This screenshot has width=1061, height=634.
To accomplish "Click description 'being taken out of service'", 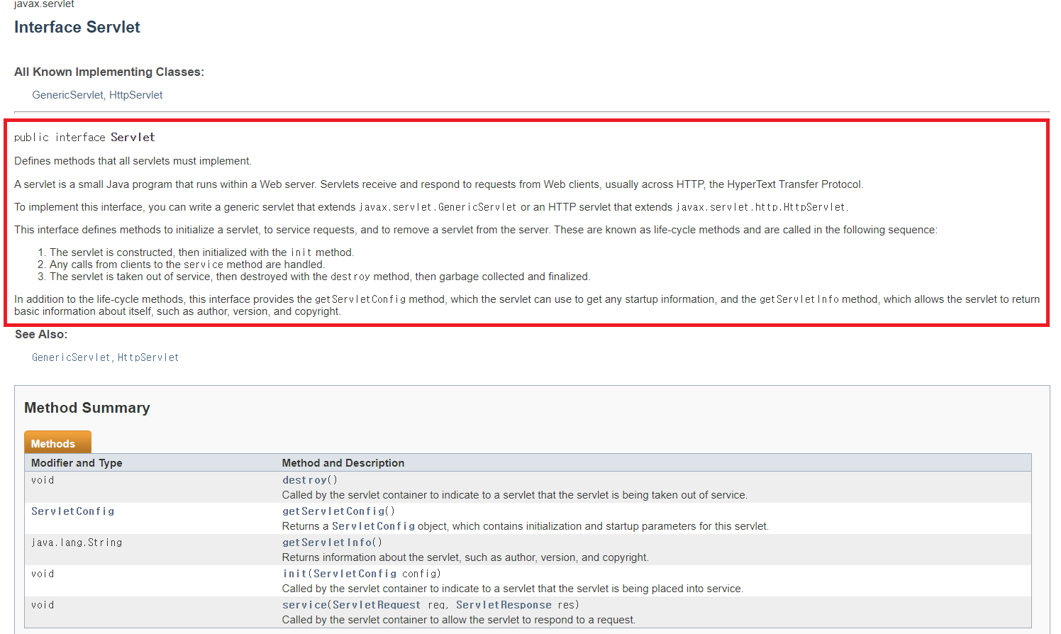I will pyautogui.click(x=515, y=495).
